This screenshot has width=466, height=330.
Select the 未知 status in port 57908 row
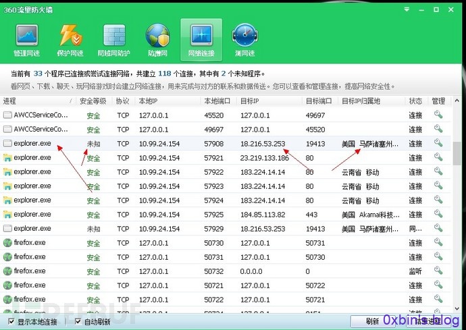click(x=93, y=144)
